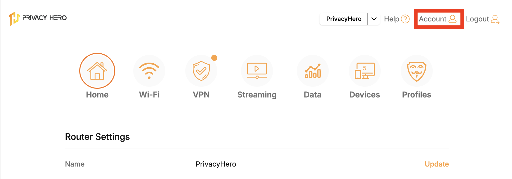The height and width of the screenshot is (179, 512).
Task: Notice the VPN notification dot
Action: click(x=214, y=57)
